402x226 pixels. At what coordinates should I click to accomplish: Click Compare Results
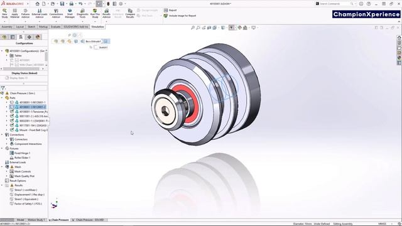130,13
